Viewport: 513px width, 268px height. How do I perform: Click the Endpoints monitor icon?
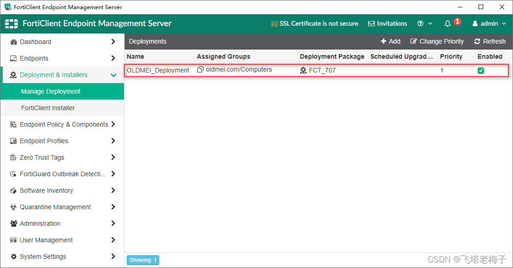click(13, 58)
